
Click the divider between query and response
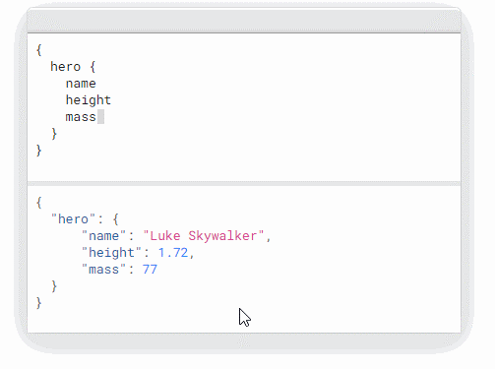click(244, 183)
